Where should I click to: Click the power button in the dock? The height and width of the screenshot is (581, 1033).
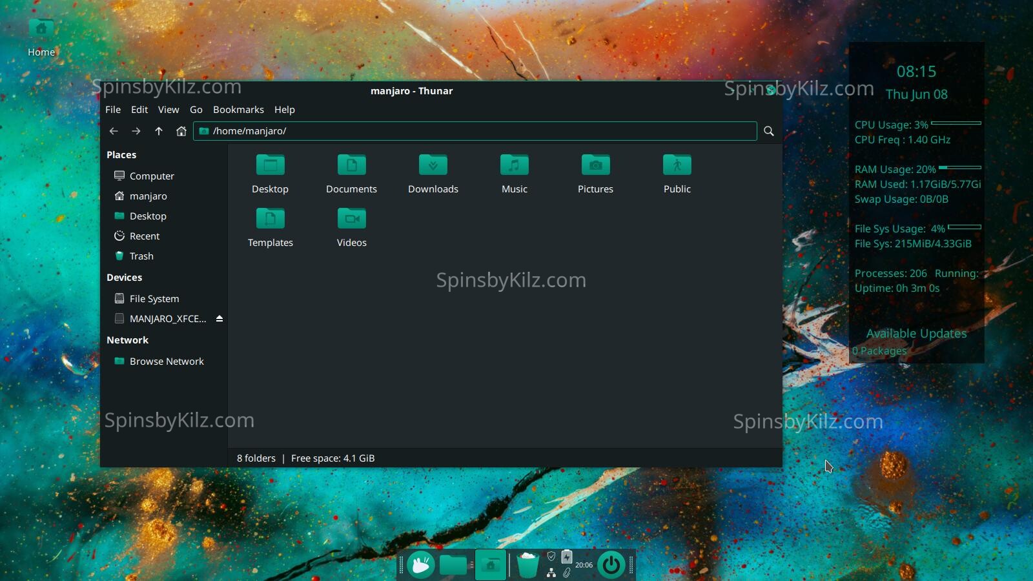tap(611, 566)
